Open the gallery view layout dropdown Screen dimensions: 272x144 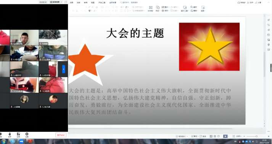tap(56, 2)
